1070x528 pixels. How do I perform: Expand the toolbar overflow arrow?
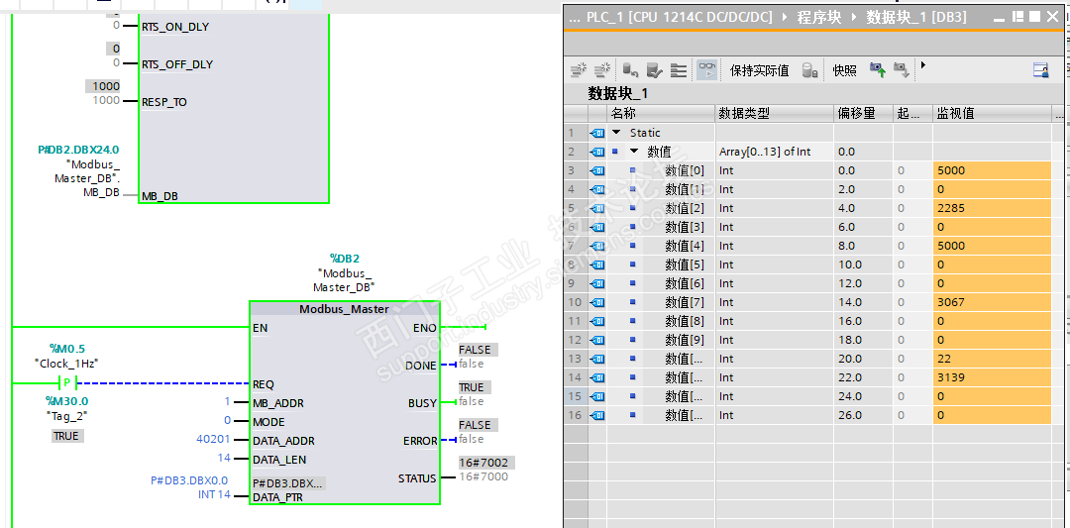(x=923, y=64)
